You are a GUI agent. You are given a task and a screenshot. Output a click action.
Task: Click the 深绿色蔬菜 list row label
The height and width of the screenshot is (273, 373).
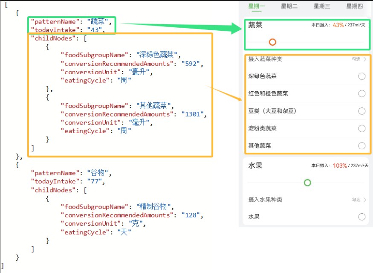coord(263,76)
